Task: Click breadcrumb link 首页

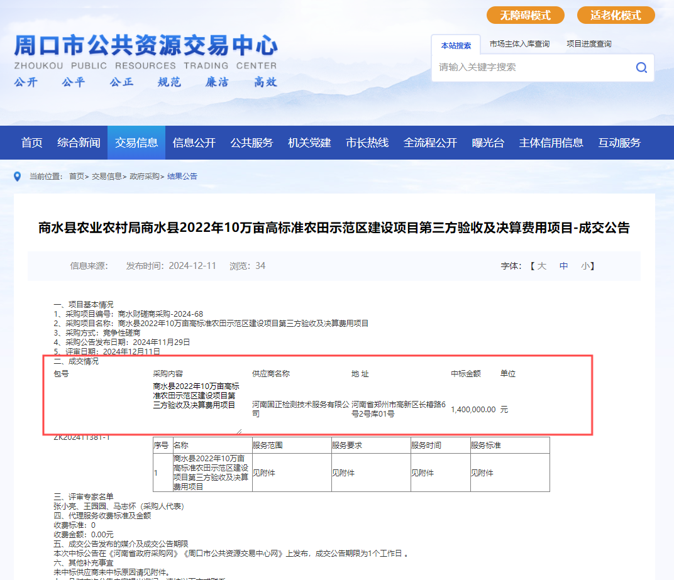Action: click(x=77, y=176)
